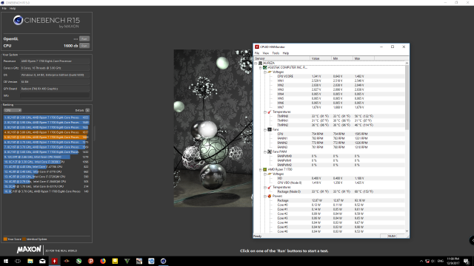Click the icon beside Fans PWM

[270, 152]
